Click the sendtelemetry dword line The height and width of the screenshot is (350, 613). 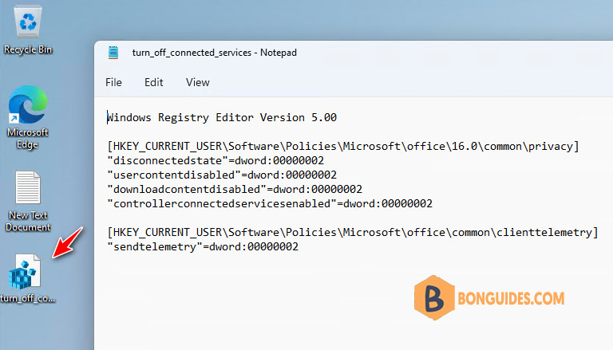[x=203, y=247]
